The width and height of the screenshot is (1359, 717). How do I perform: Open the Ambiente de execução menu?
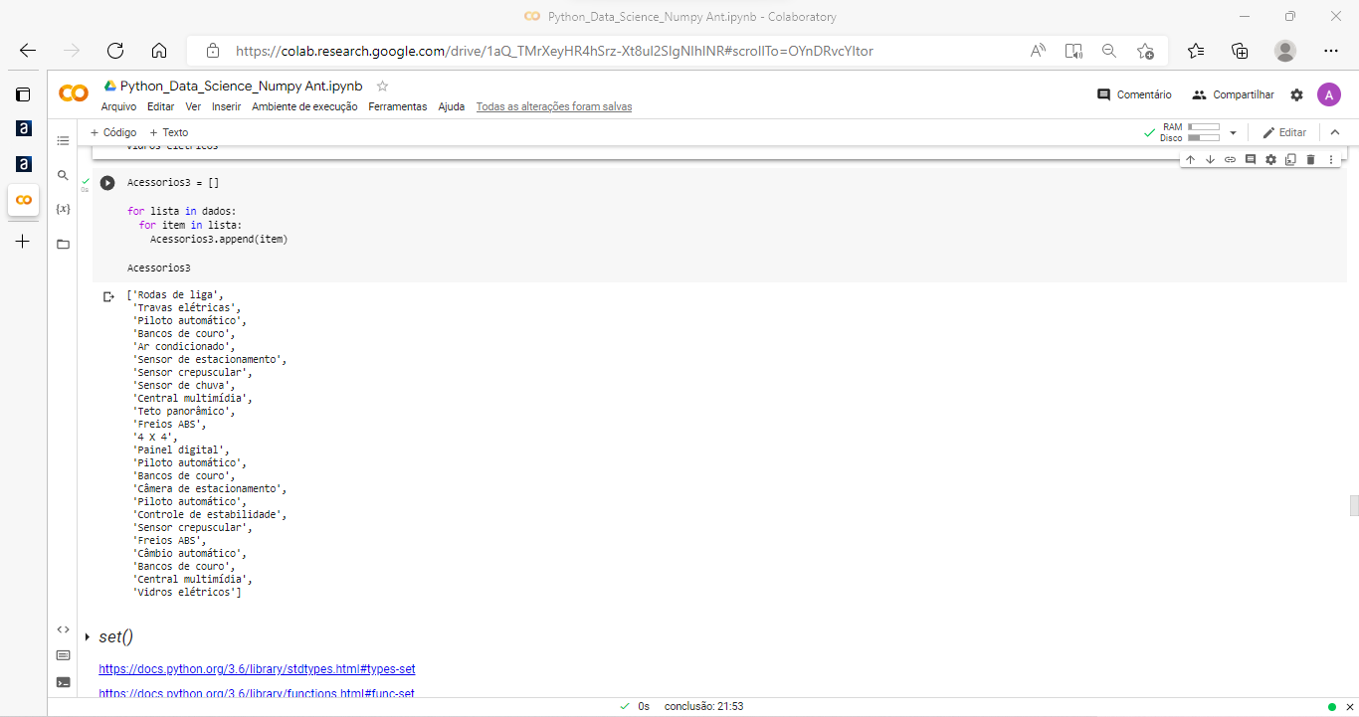(x=304, y=106)
